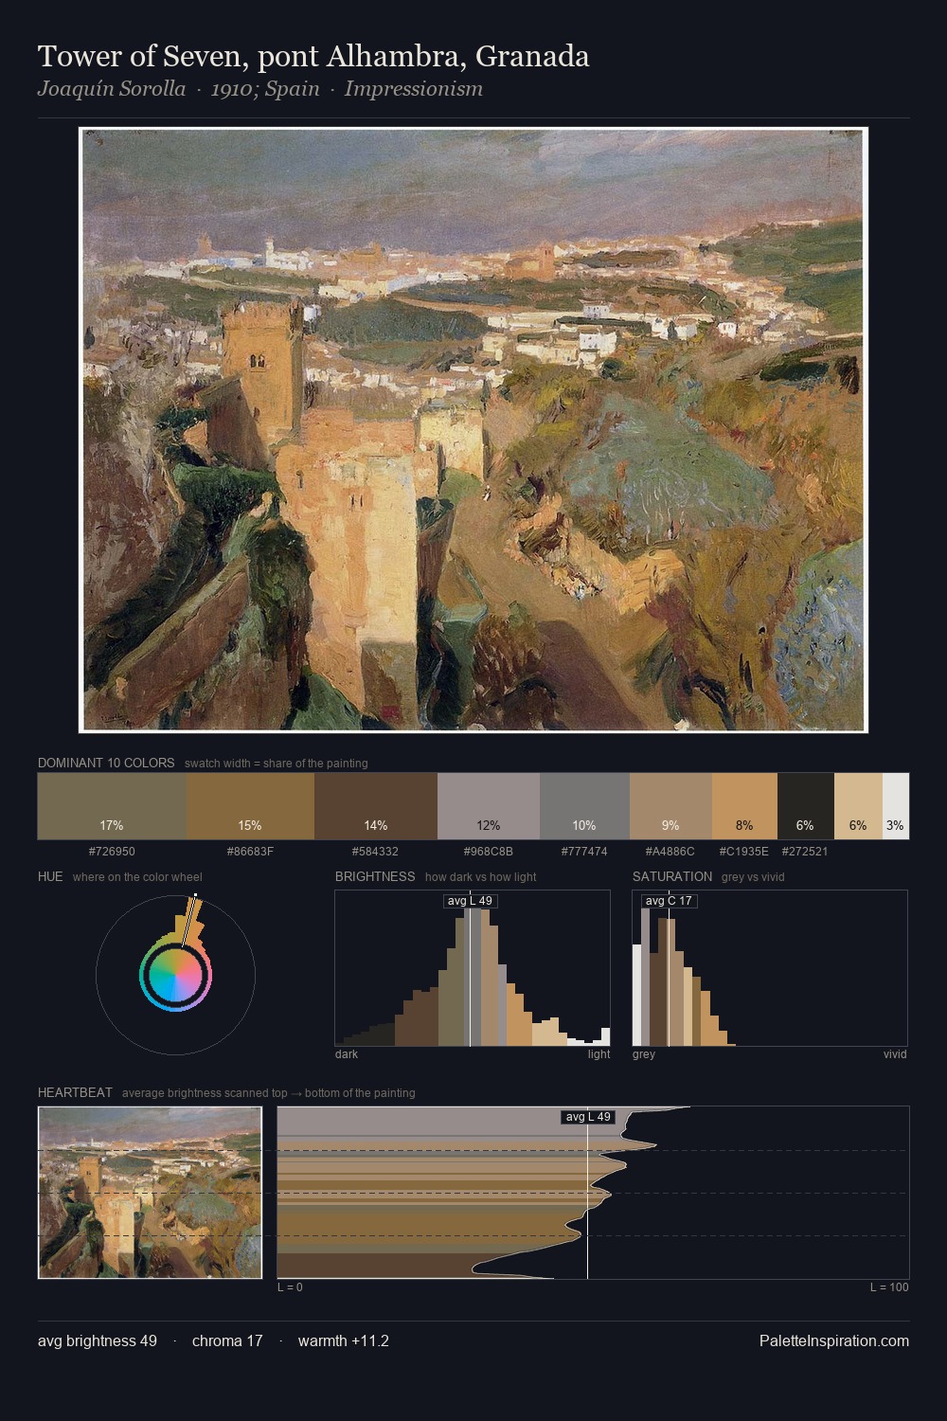Click hex code '#C1935E' label
947x1421 pixels.
tap(744, 851)
